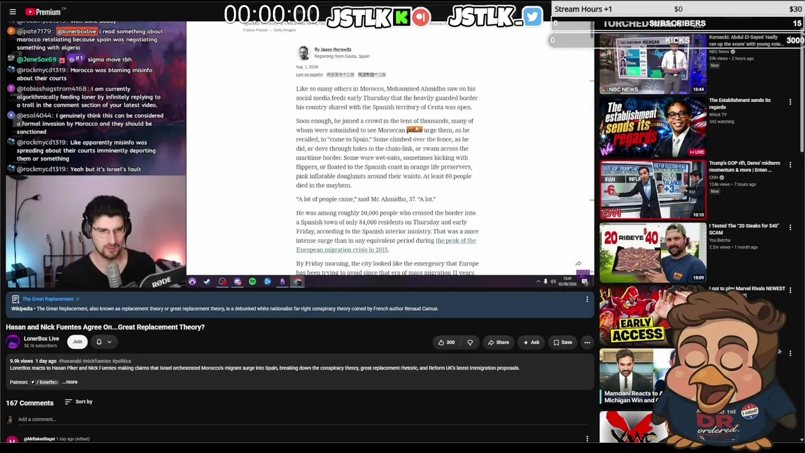The height and width of the screenshot is (453, 805).
Task: Open Jason Horowitz author link in article
Action: coord(336,49)
